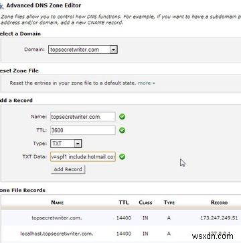Open the 'more »' link under Reset Zone File

[147, 83]
